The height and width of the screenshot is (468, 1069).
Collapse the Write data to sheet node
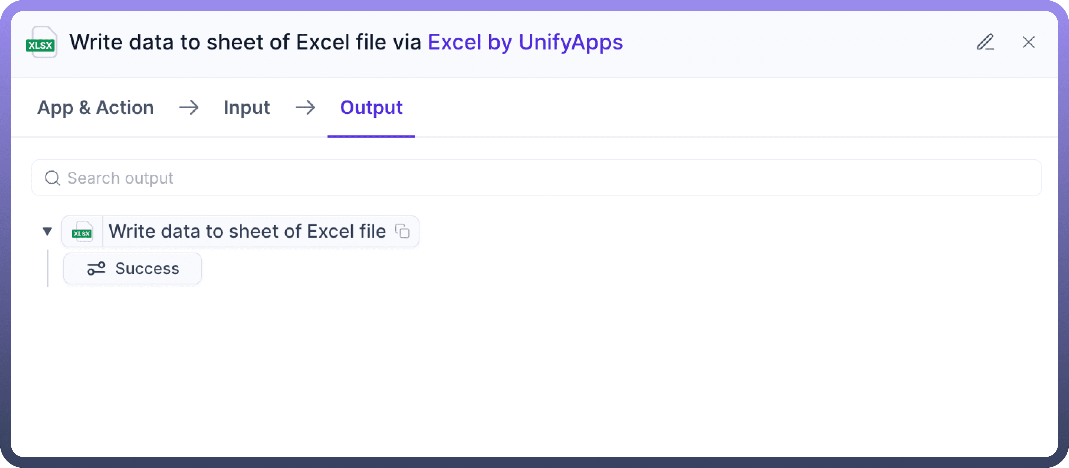click(x=47, y=231)
